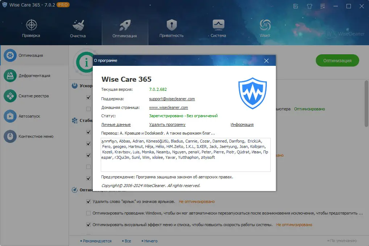The height and width of the screenshot is (246, 369).
Task: Click the Система monitor icon
Action: pyautogui.click(x=218, y=25)
